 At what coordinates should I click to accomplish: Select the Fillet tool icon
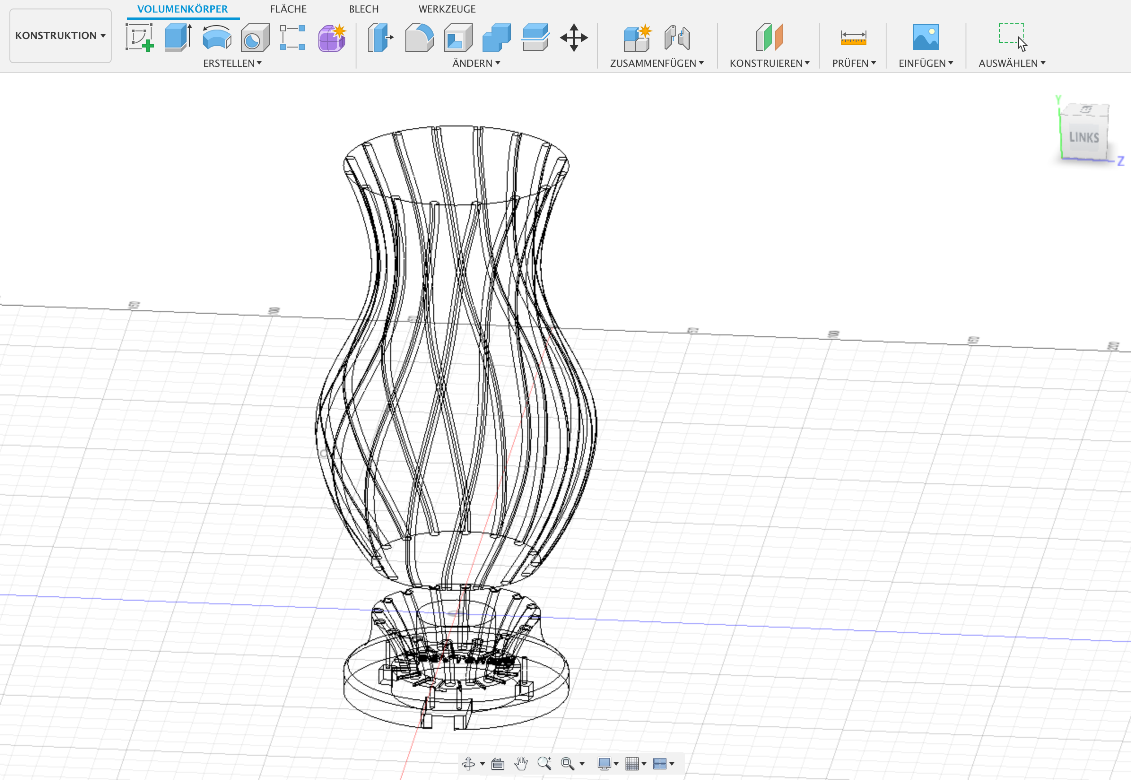pos(419,37)
